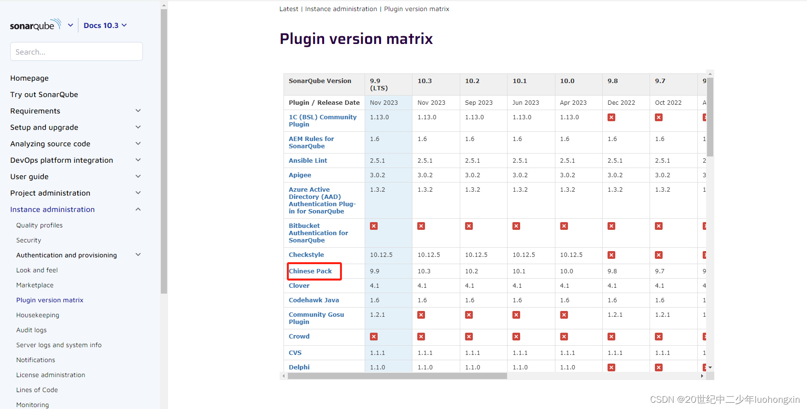
Task: Open the Security sidebar item
Action: (28, 240)
